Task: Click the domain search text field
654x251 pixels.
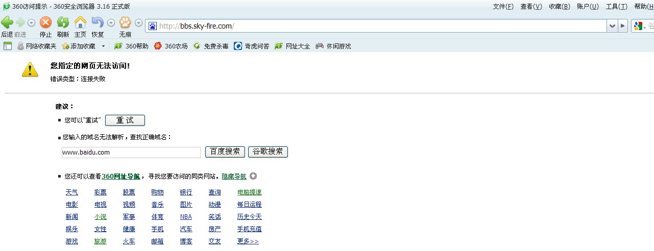Action: pyautogui.click(x=131, y=152)
